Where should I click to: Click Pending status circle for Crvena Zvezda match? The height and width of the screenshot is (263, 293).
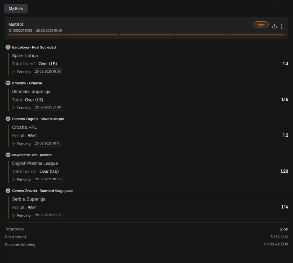(x=13, y=215)
